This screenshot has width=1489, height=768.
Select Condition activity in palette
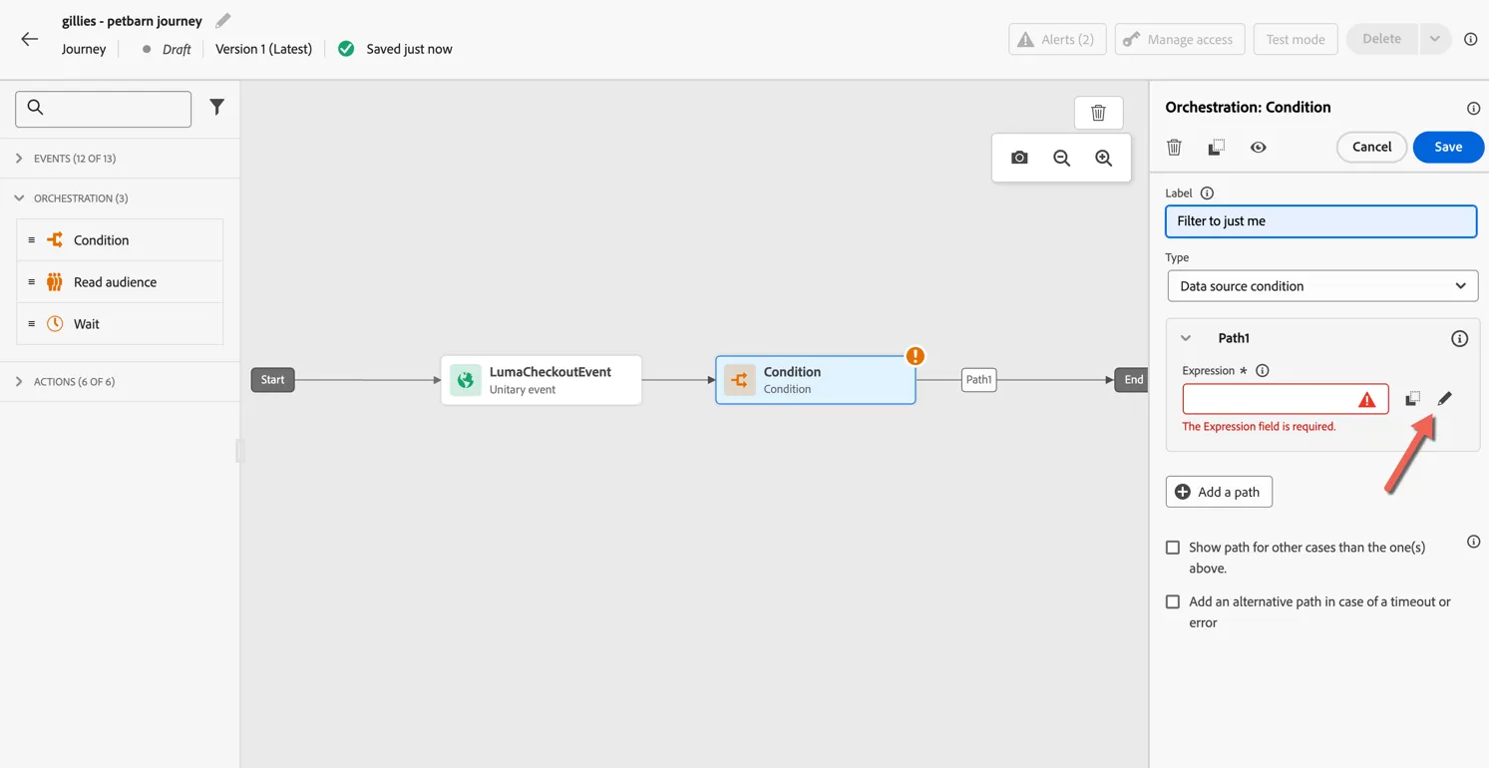(x=120, y=240)
